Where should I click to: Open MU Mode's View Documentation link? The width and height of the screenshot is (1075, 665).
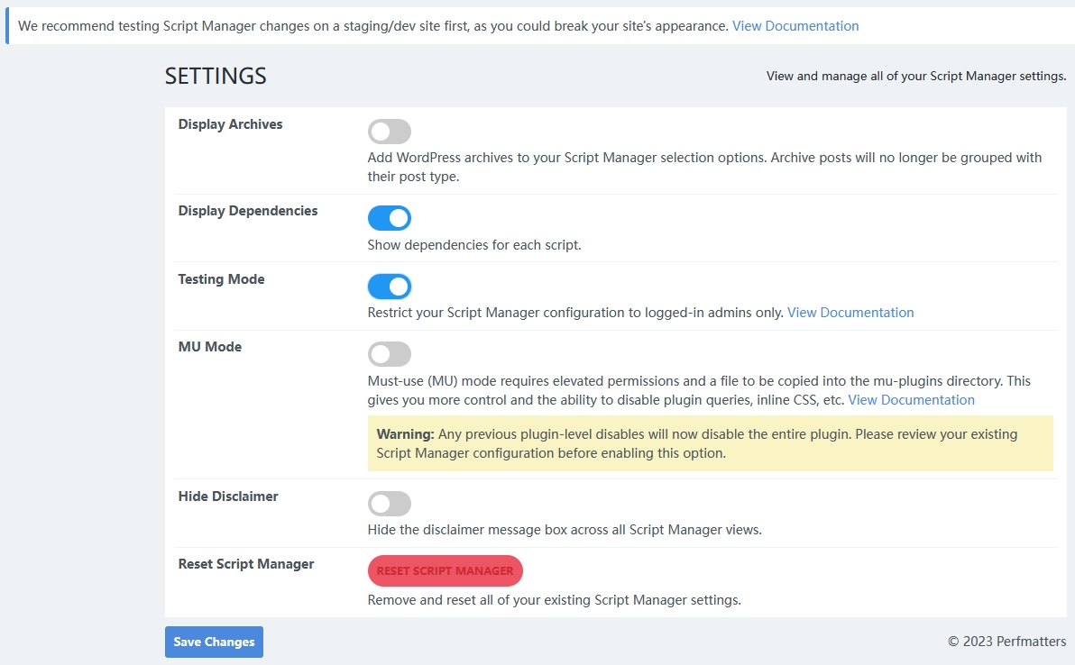(911, 400)
